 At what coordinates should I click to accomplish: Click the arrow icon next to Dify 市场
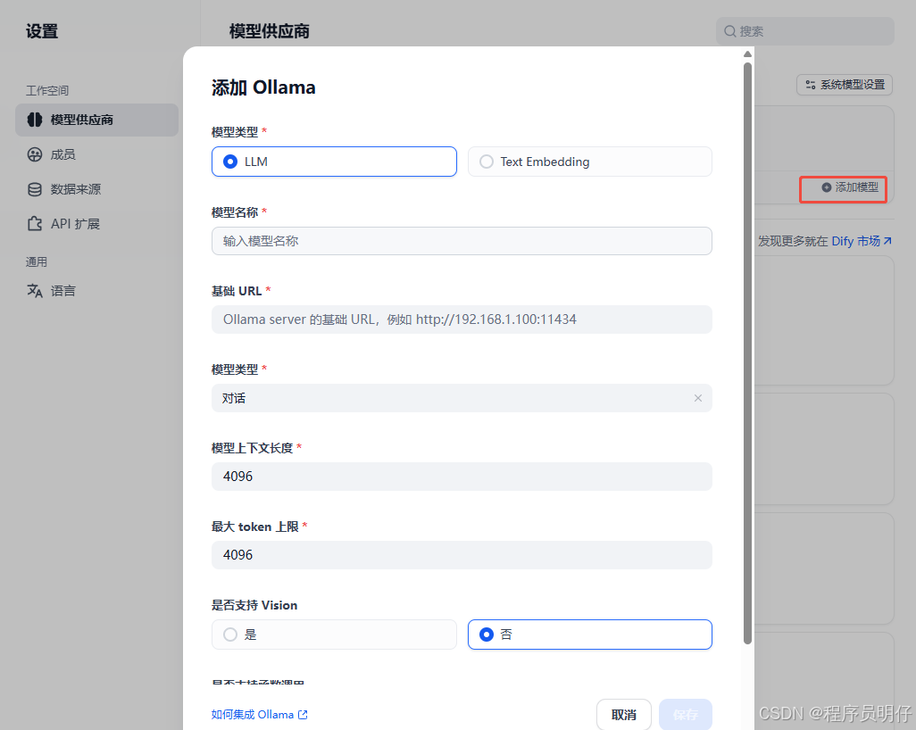[x=887, y=241]
